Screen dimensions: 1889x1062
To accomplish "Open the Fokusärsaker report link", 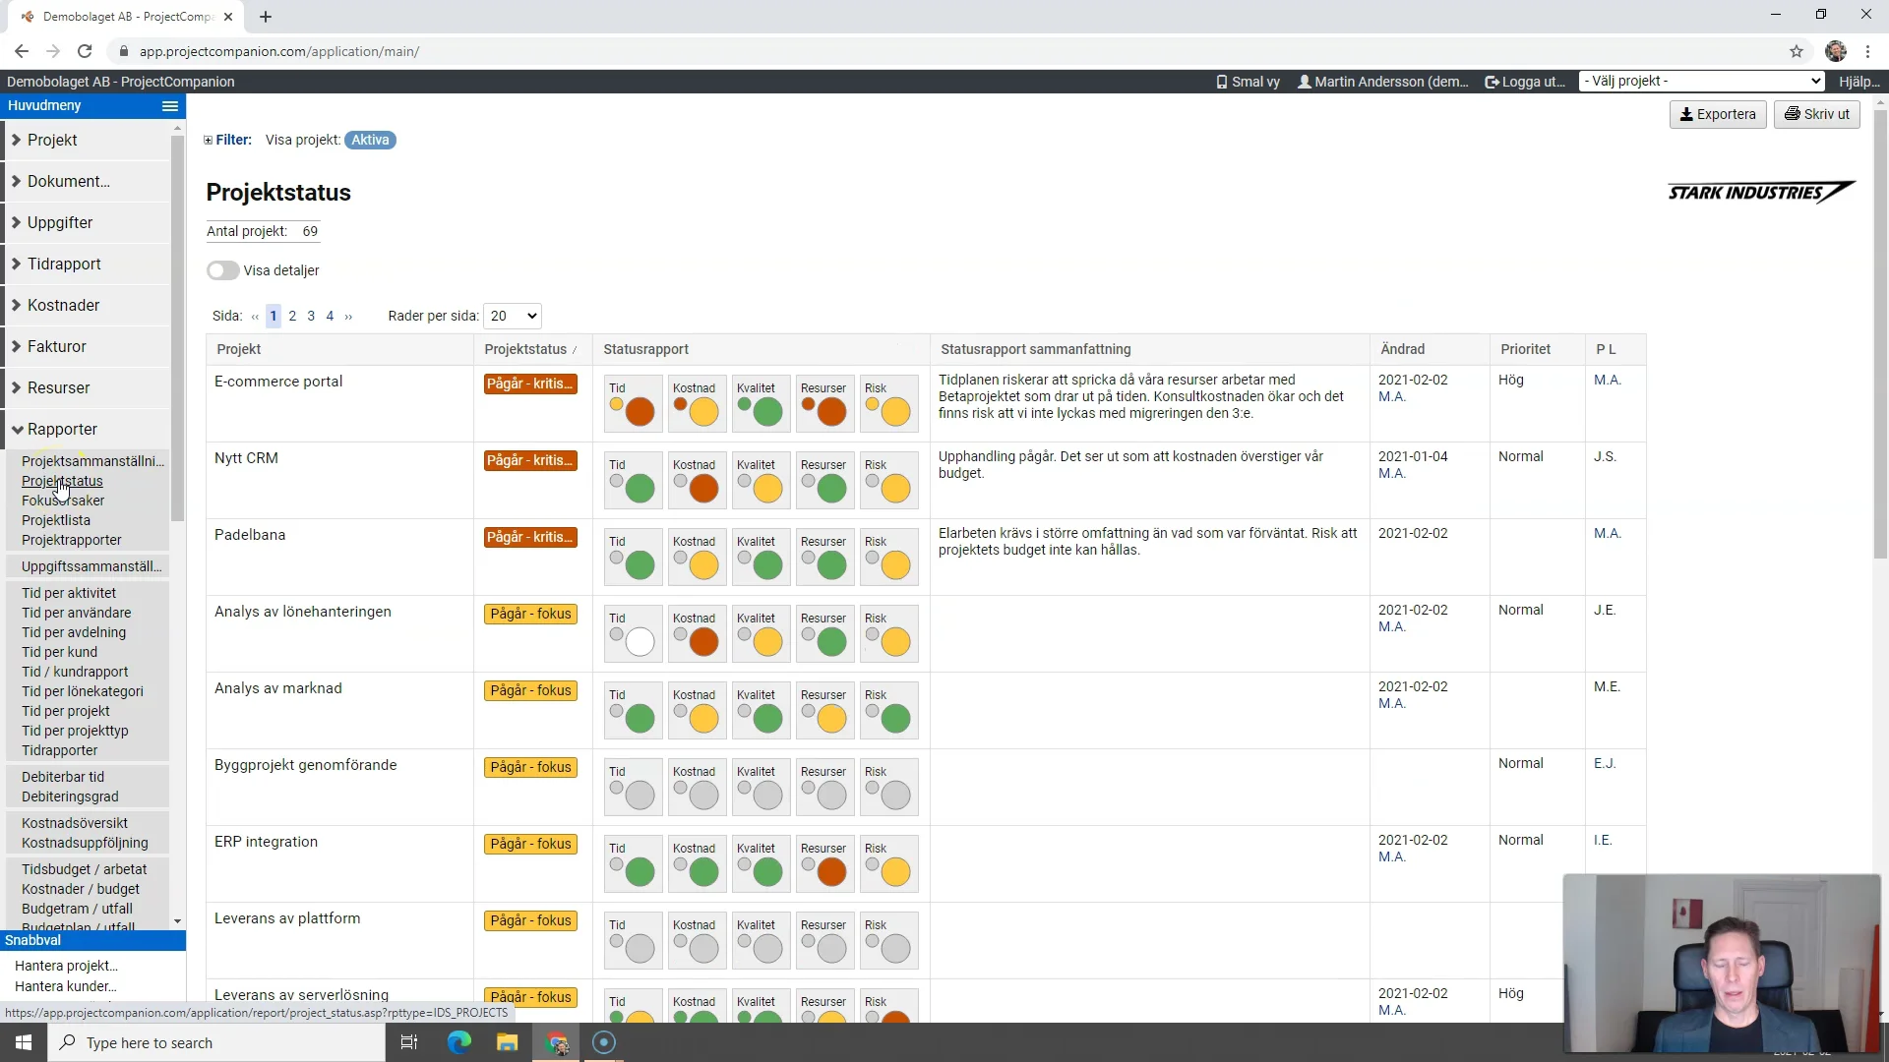I will point(63,501).
